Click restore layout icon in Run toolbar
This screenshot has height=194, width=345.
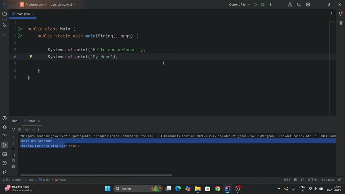click(33, 129)
